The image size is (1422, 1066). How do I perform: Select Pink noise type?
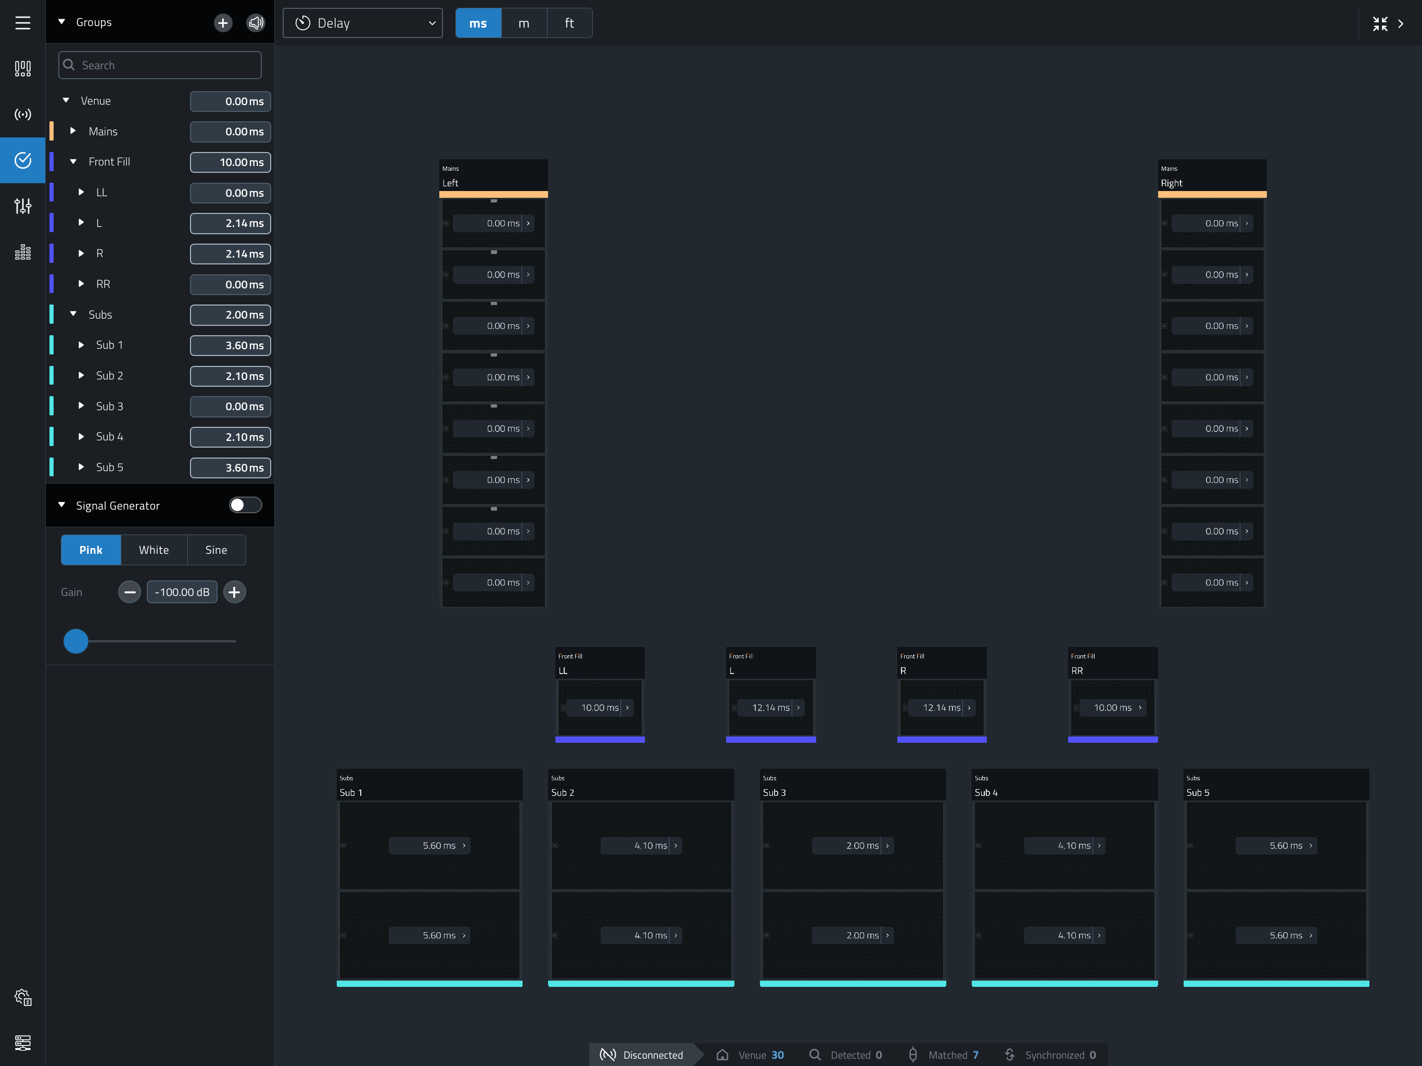[x=91, y=550]
